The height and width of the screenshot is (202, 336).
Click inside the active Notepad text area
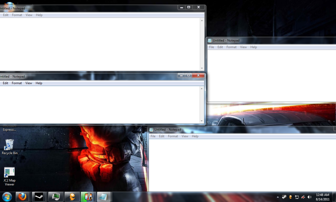point(100,105)
